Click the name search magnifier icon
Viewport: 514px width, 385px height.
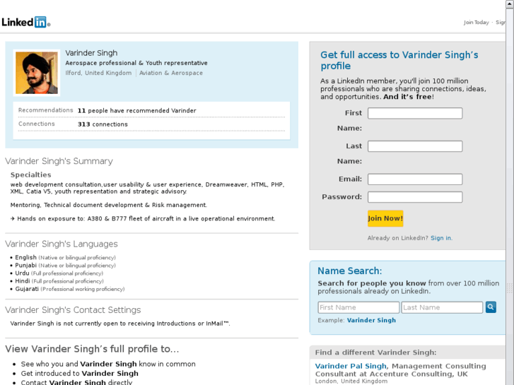click(491, 307)
